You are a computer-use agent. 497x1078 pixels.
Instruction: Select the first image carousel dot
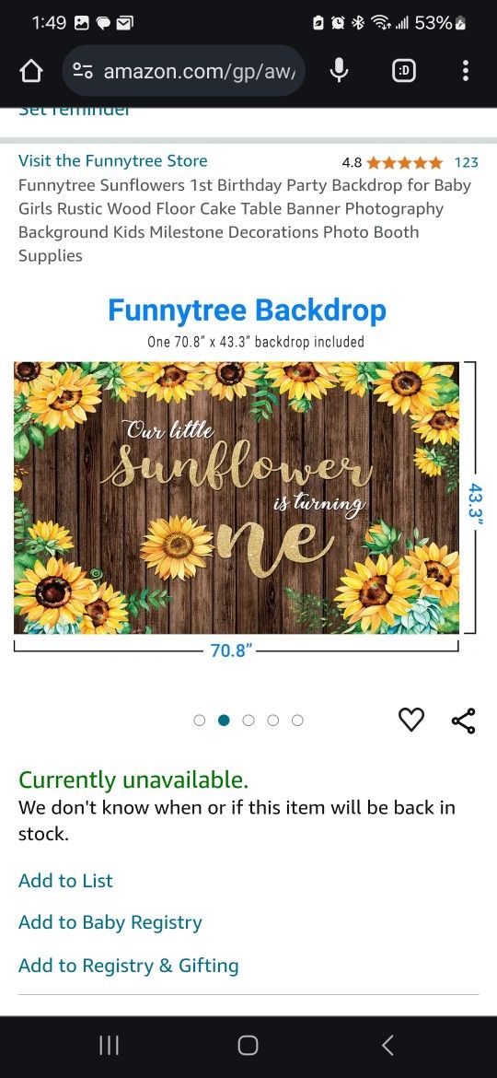[199, 721]
